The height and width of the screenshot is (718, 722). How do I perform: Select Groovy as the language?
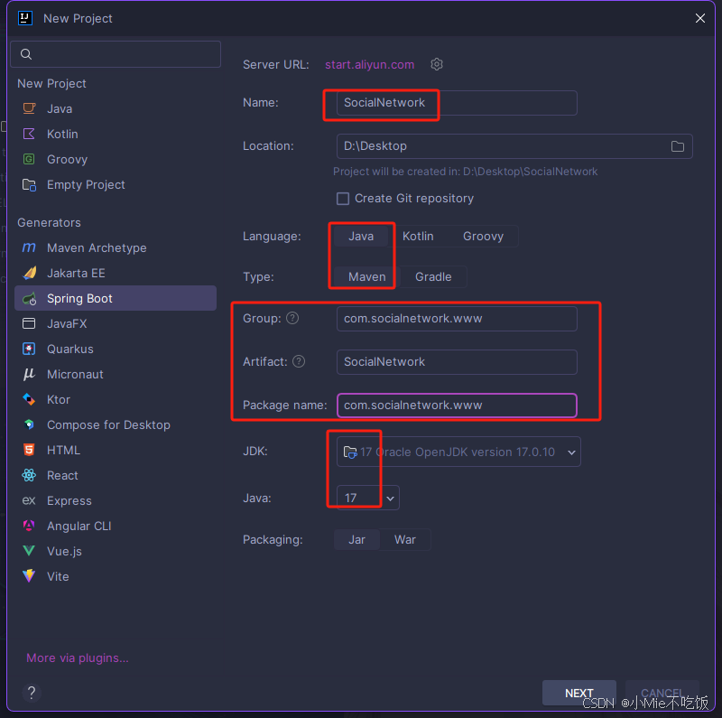pyautogui.click(x=483, y=237)
